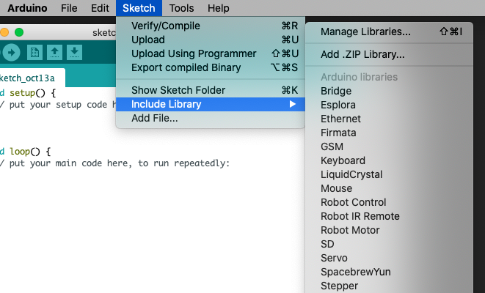The height and width of the screenshot is (293, 485).
Task: Include the Robot Motor library
Action: pos(389,230)
